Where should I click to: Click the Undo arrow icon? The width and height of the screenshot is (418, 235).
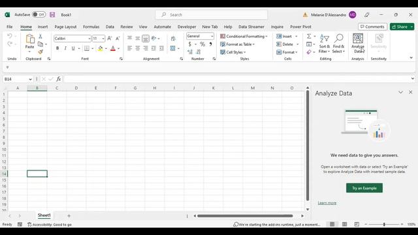click(x=10, y=36)
